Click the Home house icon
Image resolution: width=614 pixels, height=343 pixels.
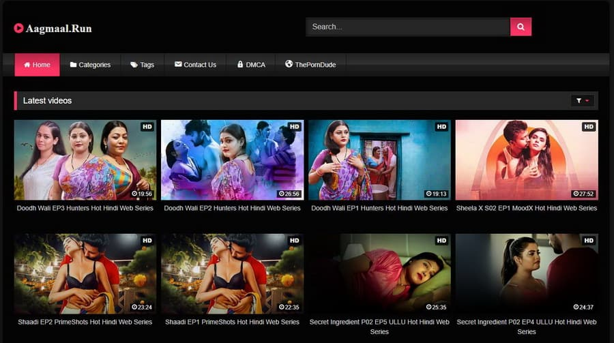click(27, 65)
